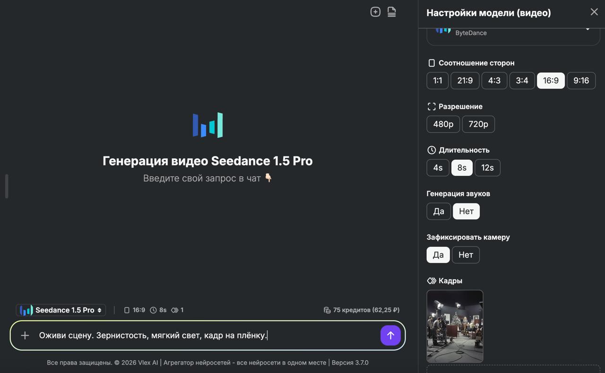The image size is (605, 373).
Task: Expand the ByteDance model dropdown
Action: pyautogui.click(x=587, y=29)
